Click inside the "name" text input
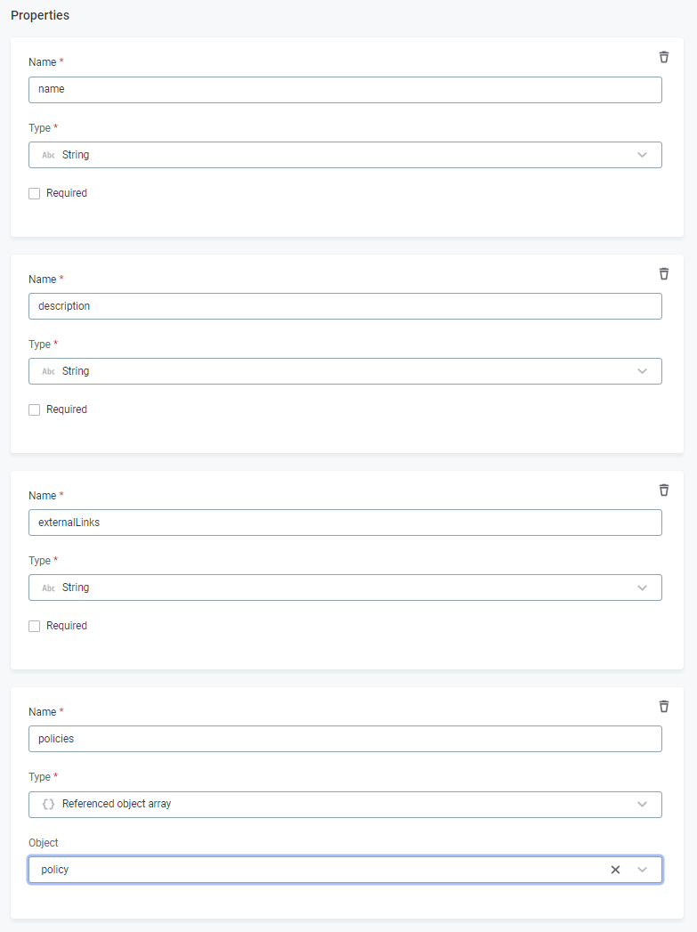The width and height of the screenshot is (697, 932). point(345,90)
